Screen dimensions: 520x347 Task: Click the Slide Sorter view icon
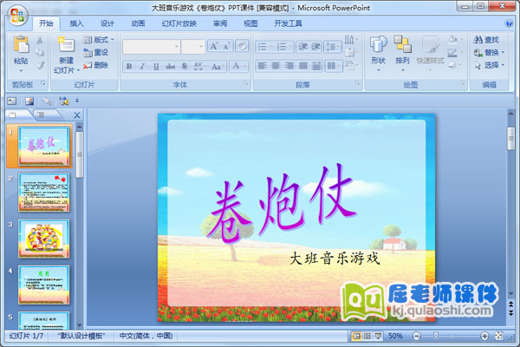click(367, 336)
